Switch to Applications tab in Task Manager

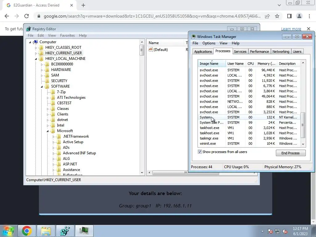203,52
